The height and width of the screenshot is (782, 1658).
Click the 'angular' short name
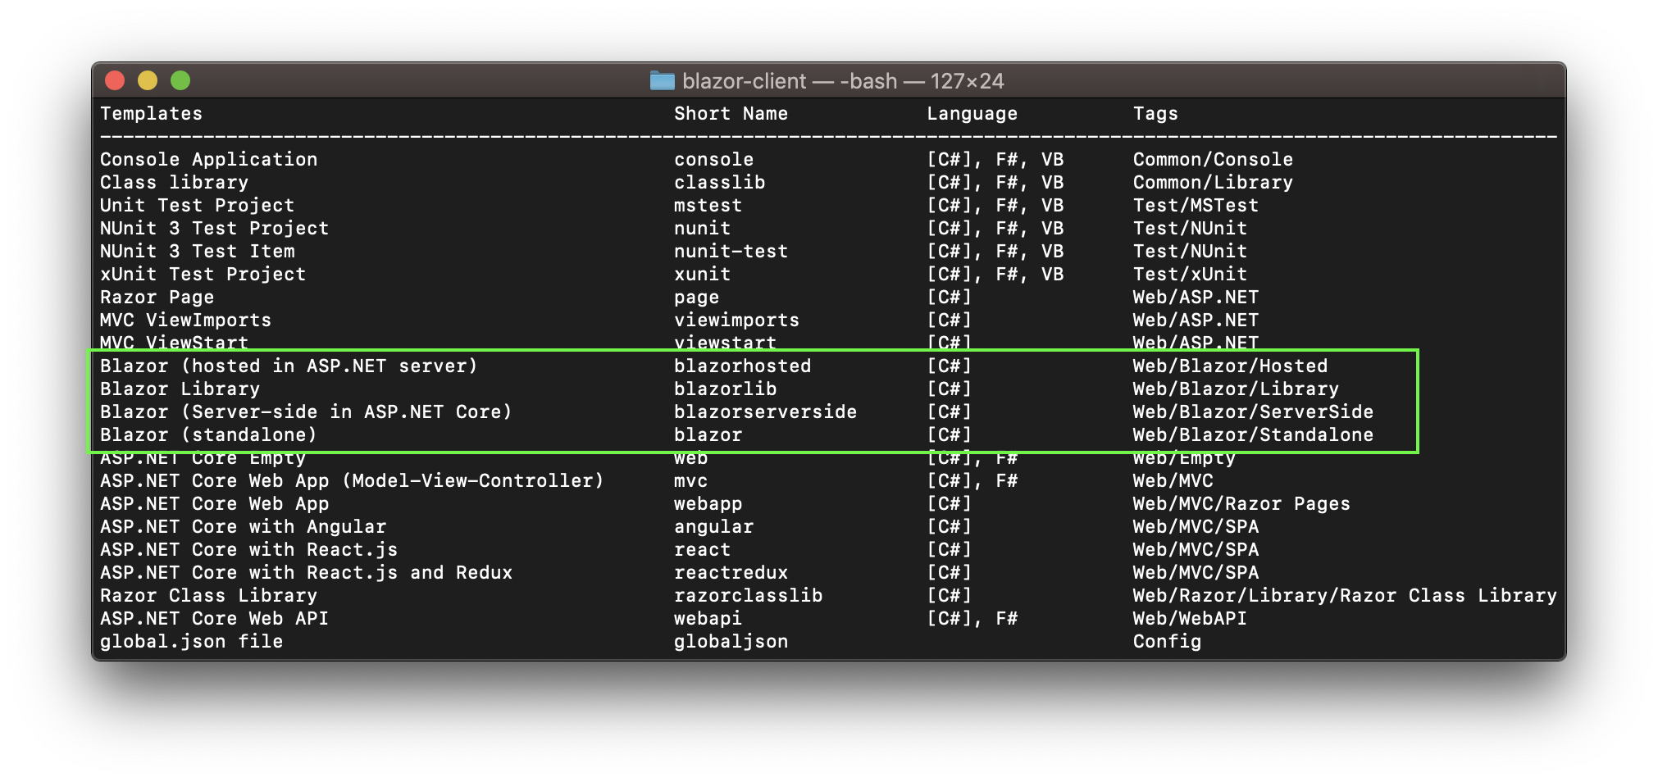714,527
